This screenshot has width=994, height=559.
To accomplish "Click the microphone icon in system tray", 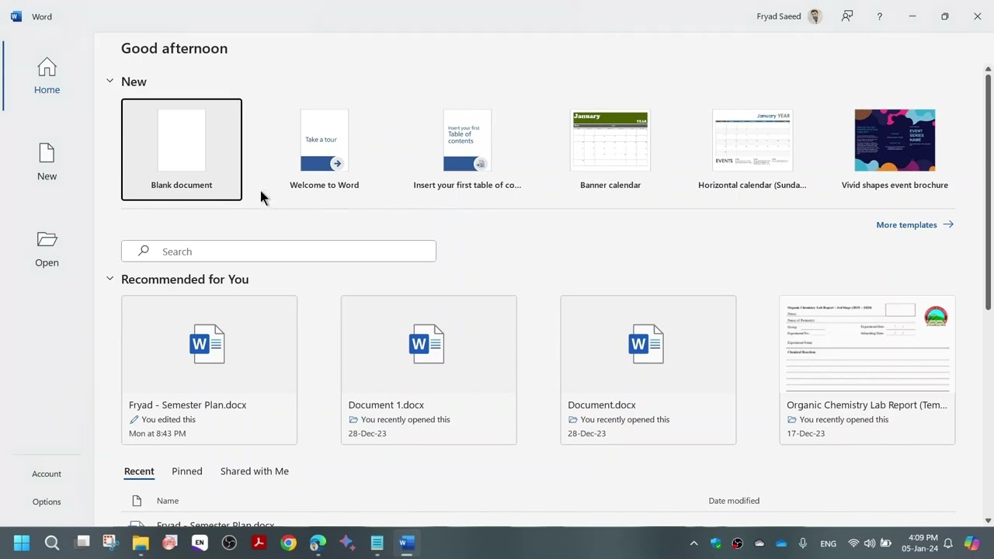I will pos(803,543).
